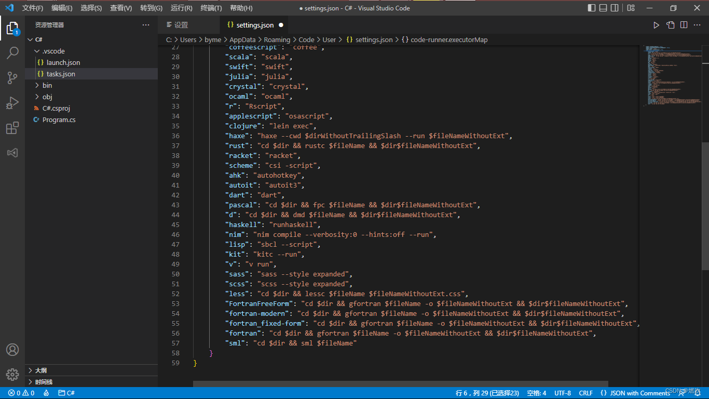Toggle the primary side bar visibility
This screenshot has height=399, width=709.
[x=592, y=8]
